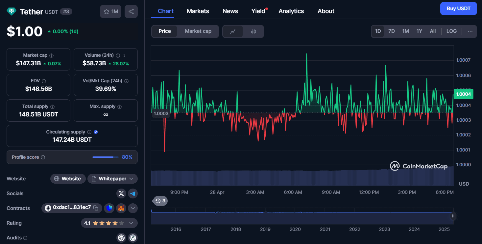The width and height of the screenshot is (482, 244).
Task: Switch to the Analytics tab
Action: click(x=291, y=11)
